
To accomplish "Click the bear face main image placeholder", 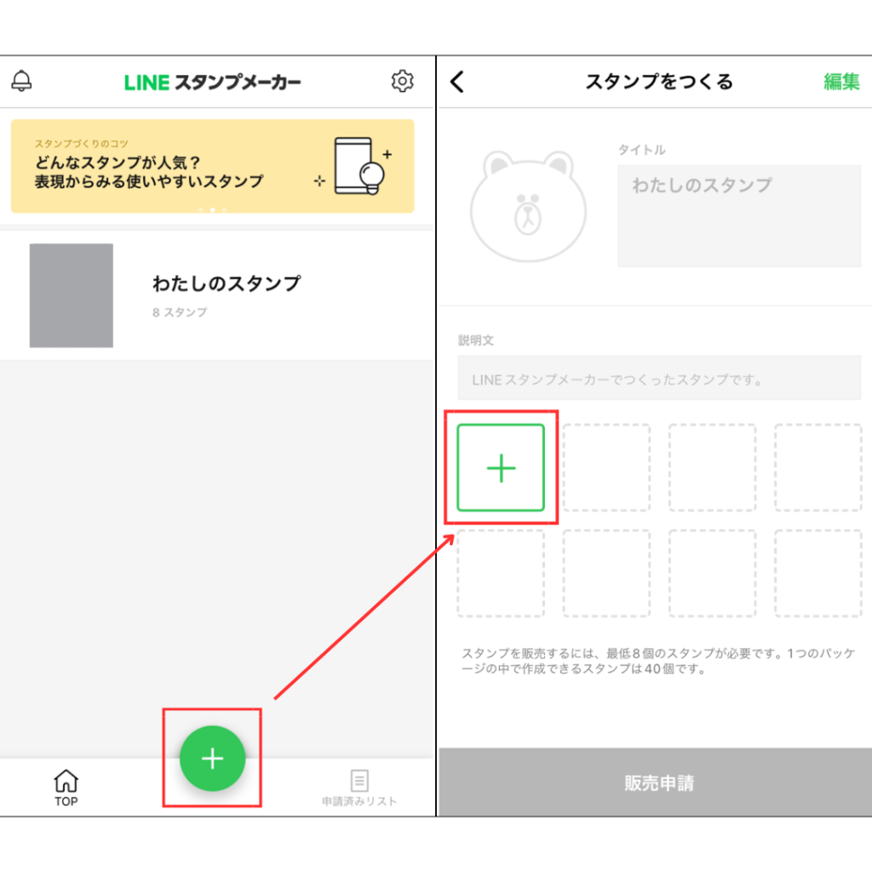I will click(x=528, y=206).
